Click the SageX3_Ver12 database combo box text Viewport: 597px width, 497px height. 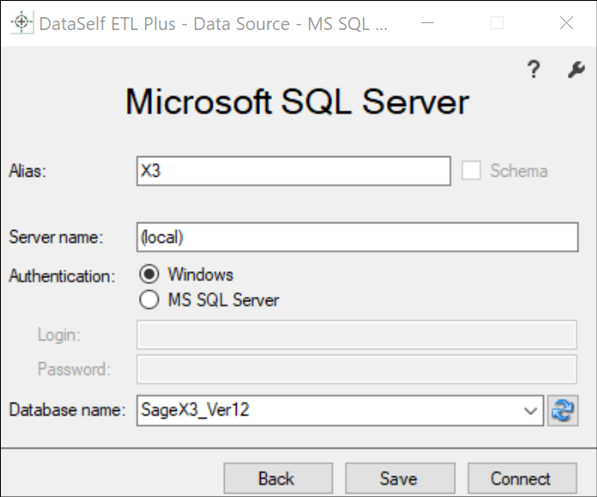click(x=326, y=410)
